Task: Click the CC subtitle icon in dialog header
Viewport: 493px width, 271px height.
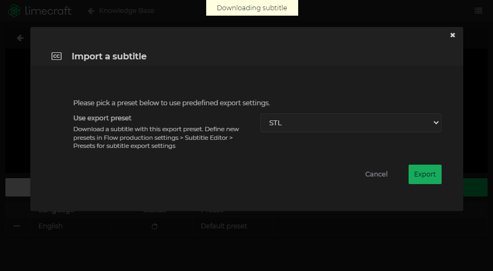Action: [57, 56]
